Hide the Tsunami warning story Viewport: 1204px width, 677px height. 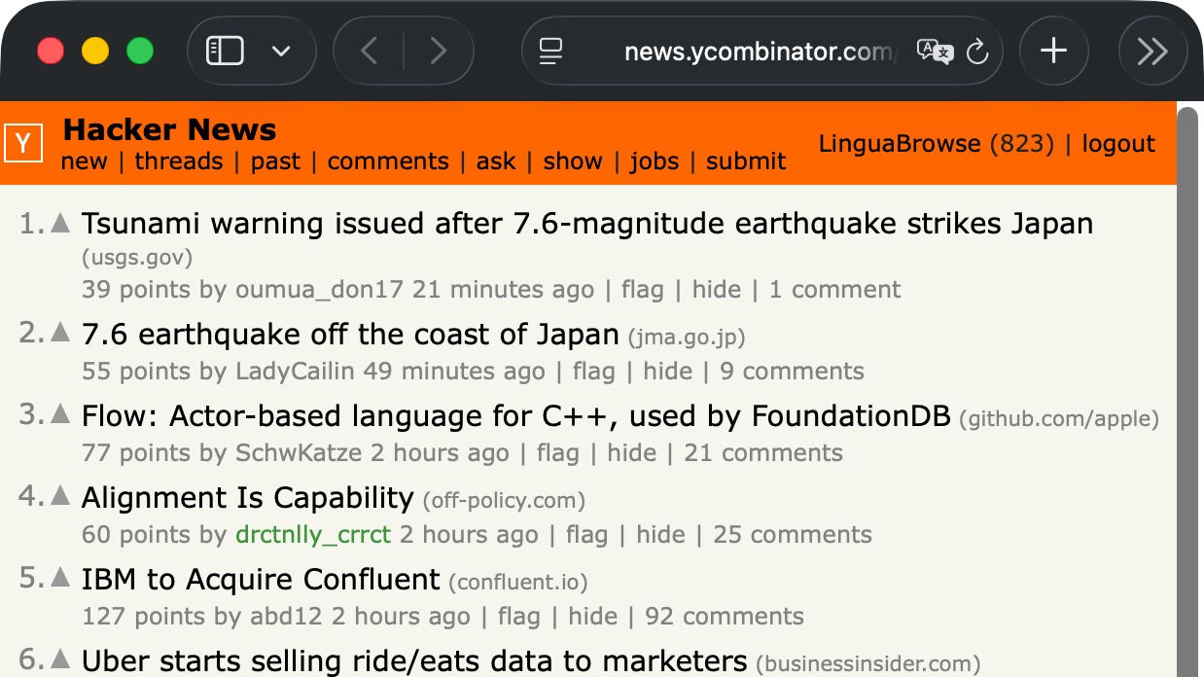(717, 290)
